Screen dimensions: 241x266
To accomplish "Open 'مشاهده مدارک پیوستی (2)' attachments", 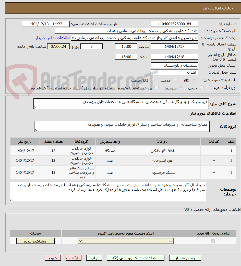I will point(136,258).
